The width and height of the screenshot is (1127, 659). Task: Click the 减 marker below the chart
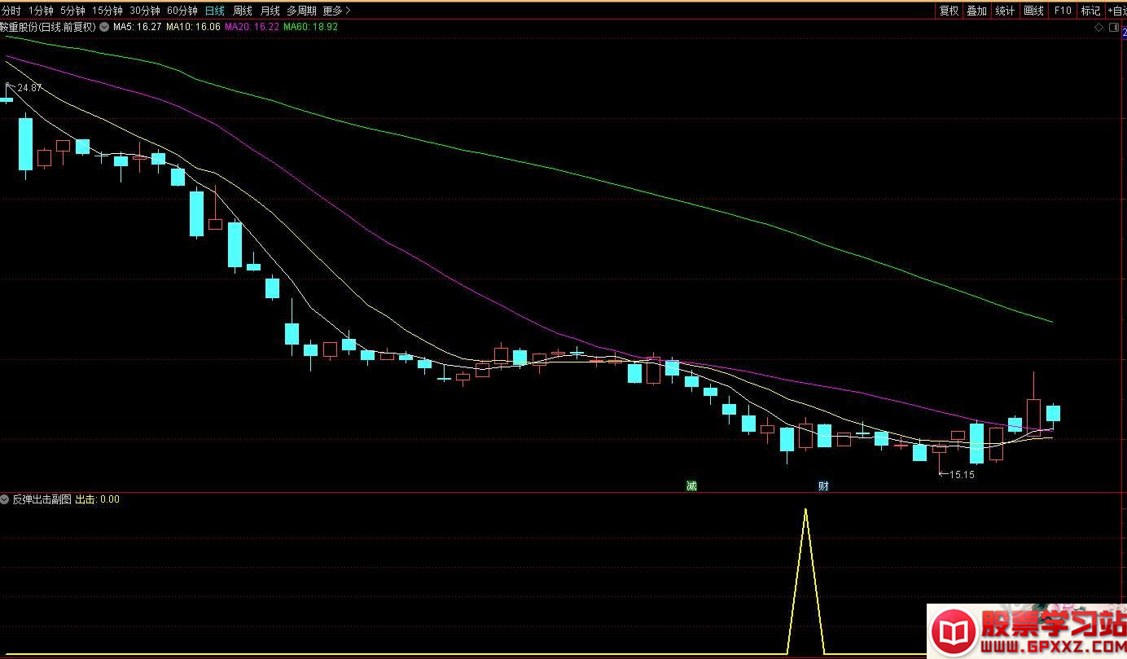tap(691, 486)
